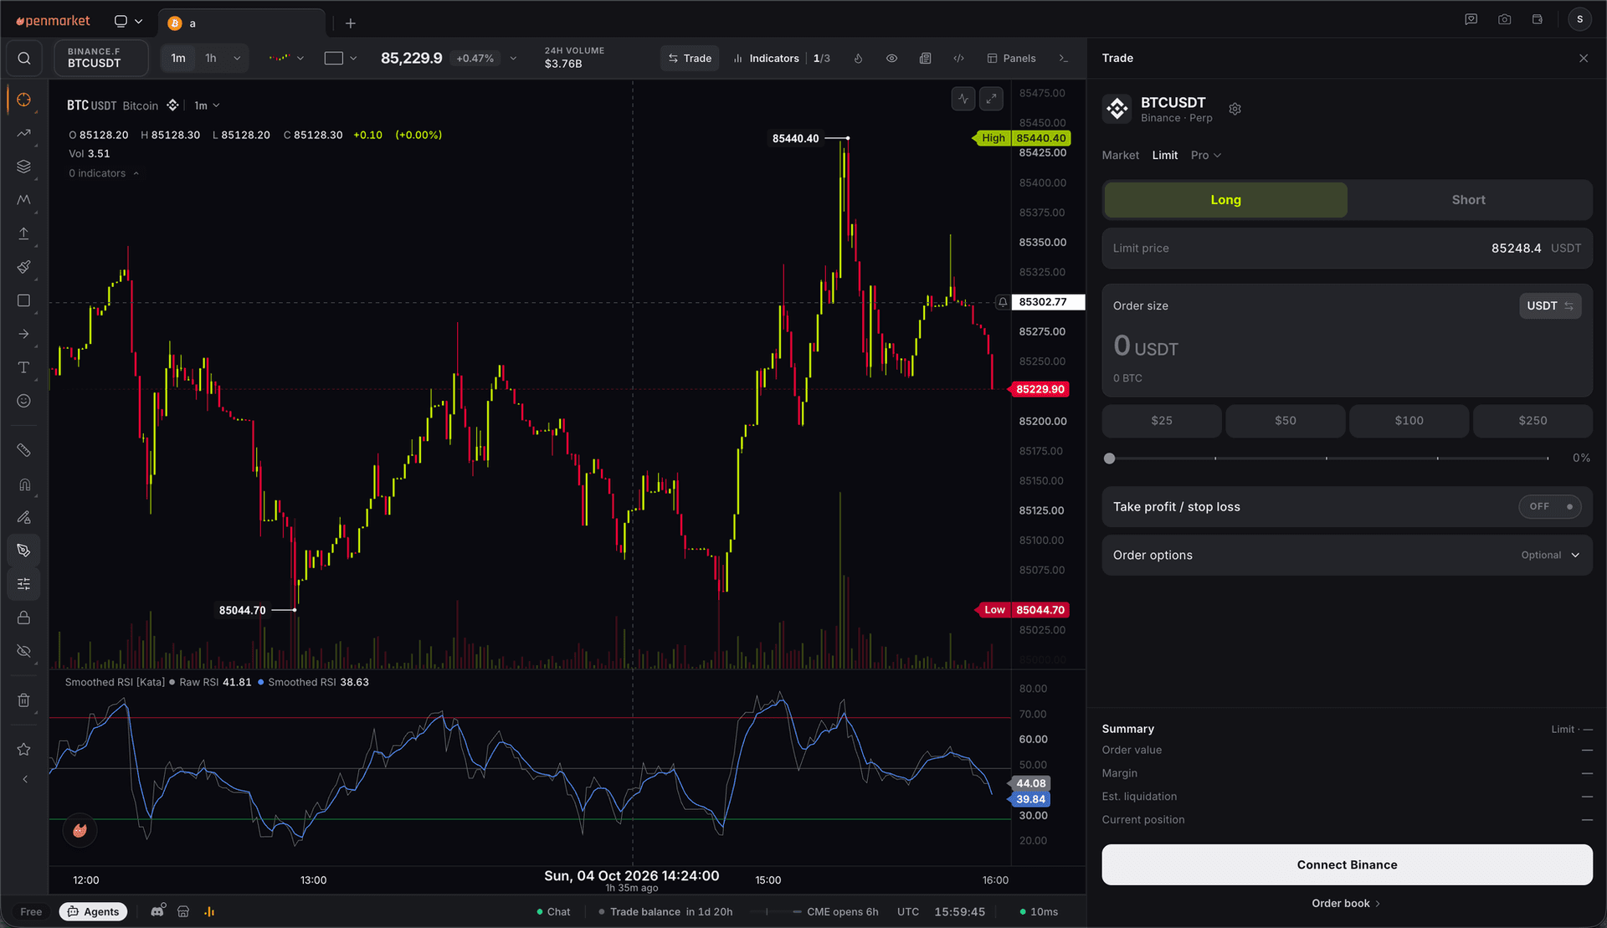Viewport: 1607px width, 928px height.
Task: Open the emoji sticker tool
Action: 23,401
